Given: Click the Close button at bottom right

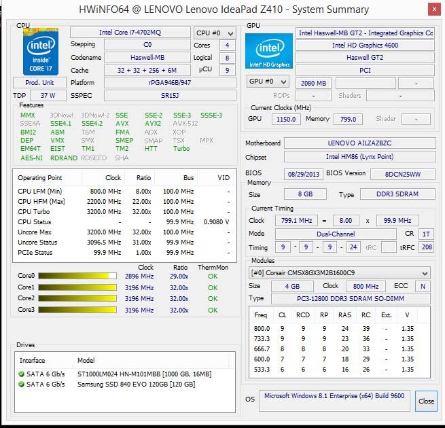Looking at the screenshot, I should (426, 401).
